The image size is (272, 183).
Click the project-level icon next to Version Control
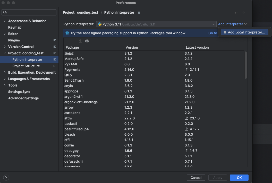tap(55, 47)
